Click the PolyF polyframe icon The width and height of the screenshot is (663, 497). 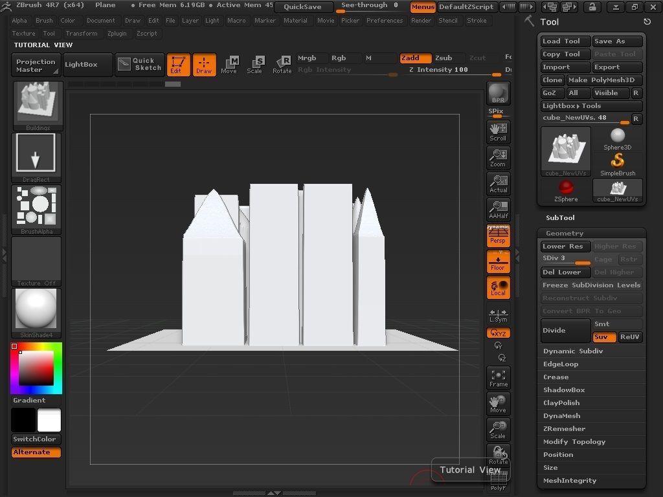click(x=498, y=481)
